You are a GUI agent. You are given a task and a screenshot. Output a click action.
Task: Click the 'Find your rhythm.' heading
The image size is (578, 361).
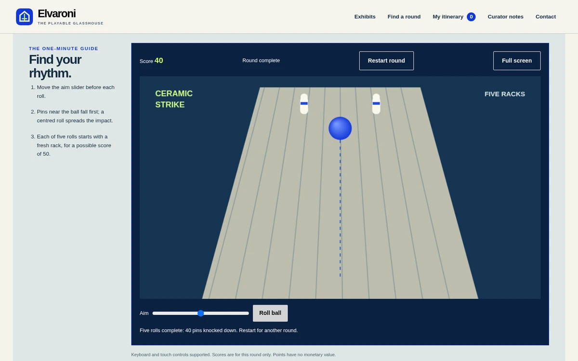click(x=55, y=66)
